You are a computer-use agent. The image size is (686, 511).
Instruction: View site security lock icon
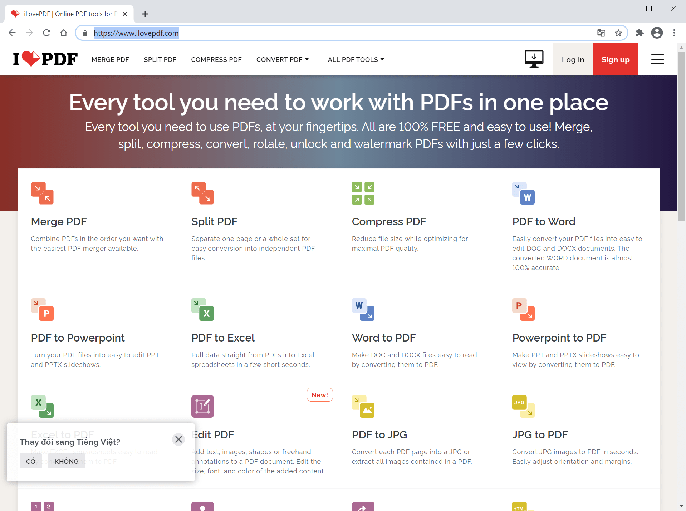click(85, 33)
